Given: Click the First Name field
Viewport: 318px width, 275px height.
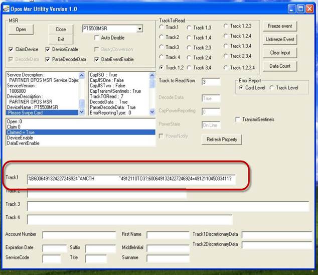Looking at the screenshot, I should click(x=168, y=235).
